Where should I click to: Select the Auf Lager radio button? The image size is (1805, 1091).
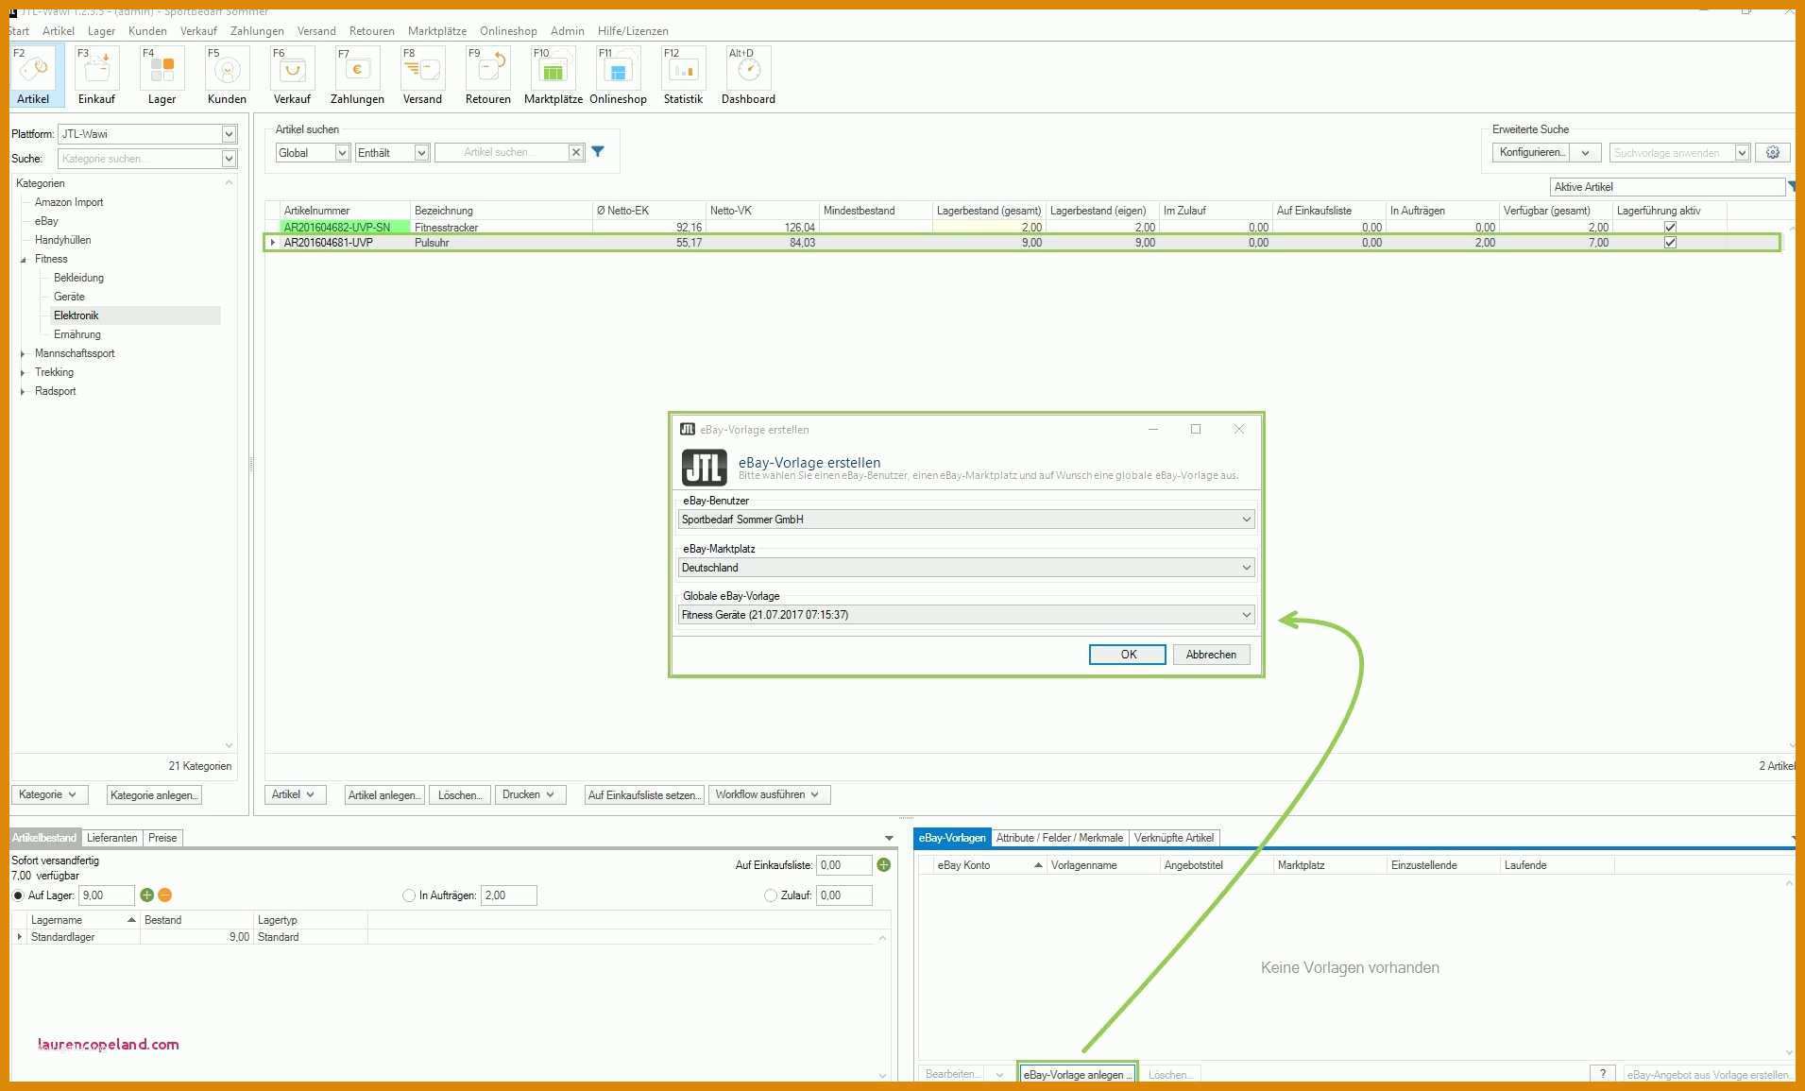tap(18, 895)
